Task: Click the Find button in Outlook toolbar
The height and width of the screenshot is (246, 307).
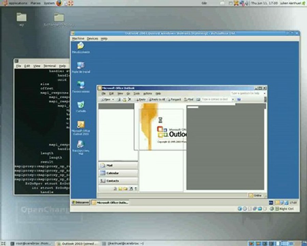Action: (x=189, y=99)
